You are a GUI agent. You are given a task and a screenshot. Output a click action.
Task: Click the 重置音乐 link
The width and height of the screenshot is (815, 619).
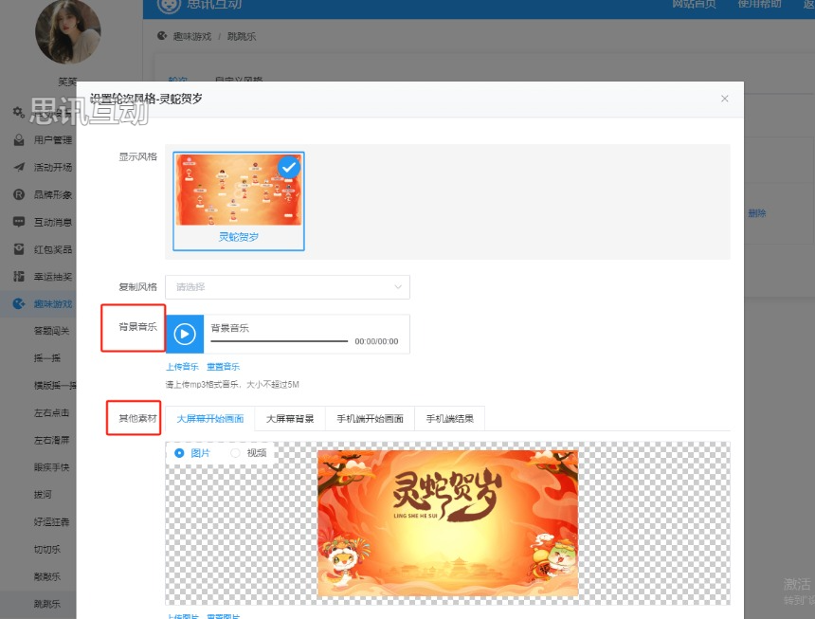coord(223,367)
